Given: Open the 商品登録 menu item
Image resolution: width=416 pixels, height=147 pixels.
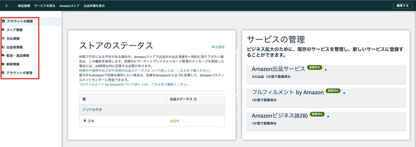Looking at the screenshot, I should (24, 6).
